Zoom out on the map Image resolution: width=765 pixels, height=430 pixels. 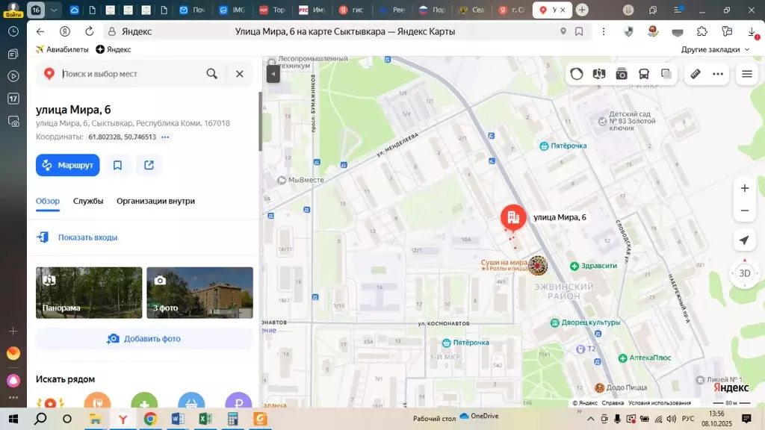(x=744, y=211)
